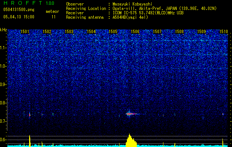Click the red meteor echo below 1510
Screen dimensions: 232x147
(x=223, y=114)
